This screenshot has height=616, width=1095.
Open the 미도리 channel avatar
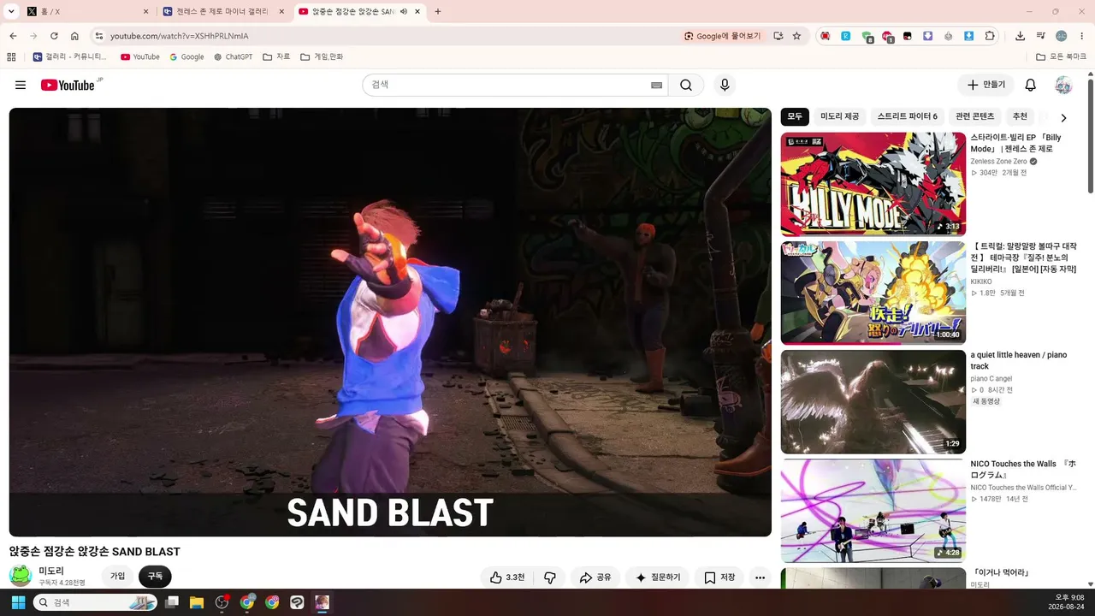point(21,577)
